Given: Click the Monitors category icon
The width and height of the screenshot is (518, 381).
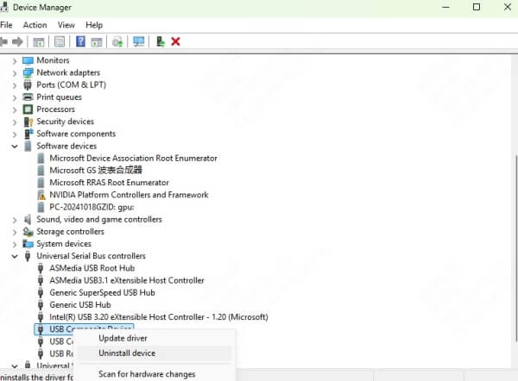Looking at the screenshot, I should tap(28, 60).
